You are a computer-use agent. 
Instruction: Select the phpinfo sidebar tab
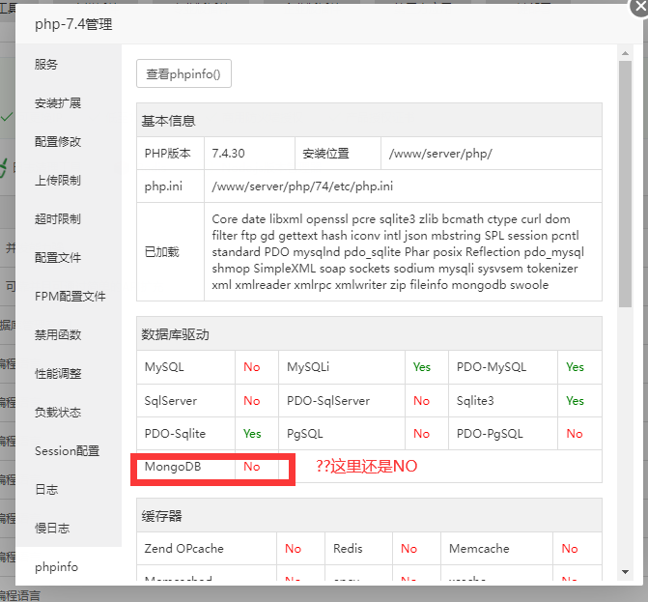56,567
